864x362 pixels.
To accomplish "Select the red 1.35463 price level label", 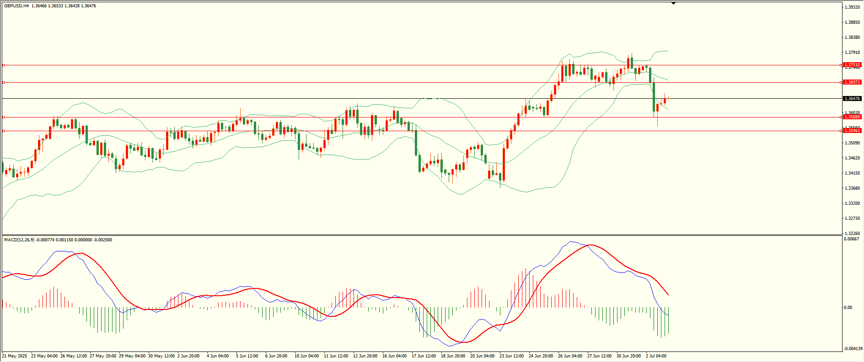I will tap(852, 131).
